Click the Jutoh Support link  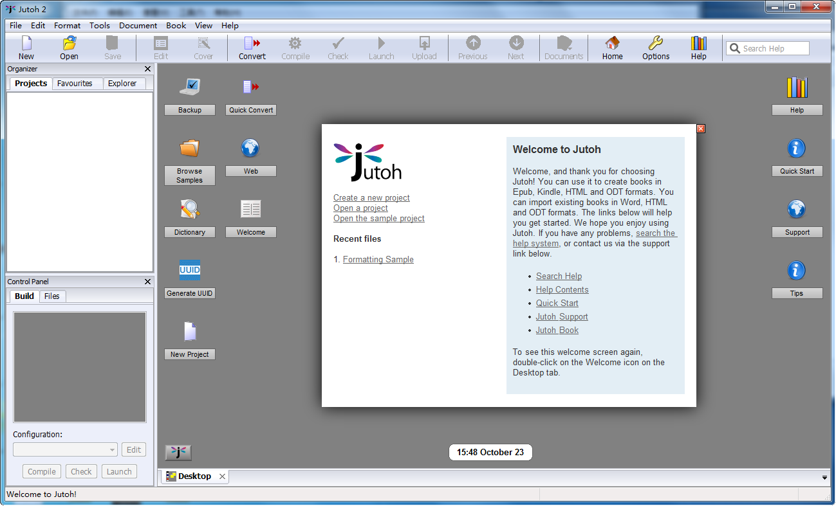(562, 317)
